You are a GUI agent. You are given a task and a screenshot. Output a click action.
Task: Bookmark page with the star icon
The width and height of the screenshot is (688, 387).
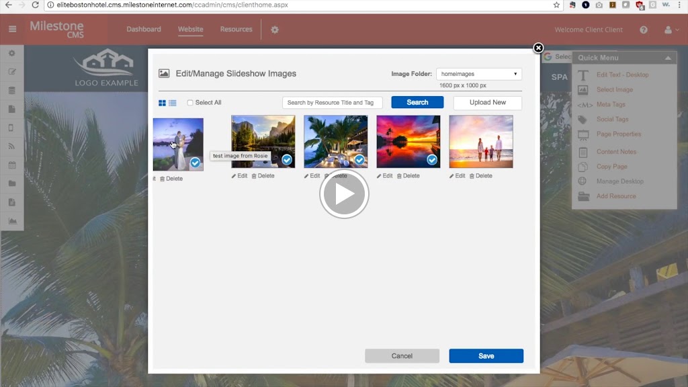556,5
